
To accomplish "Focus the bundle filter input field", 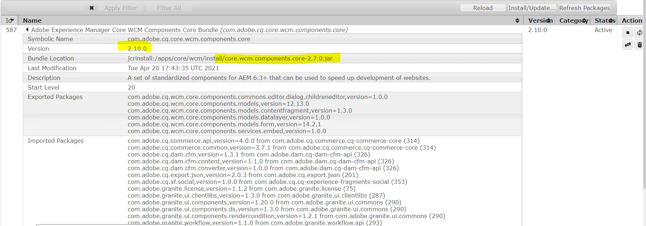I will tap(46, 8).
